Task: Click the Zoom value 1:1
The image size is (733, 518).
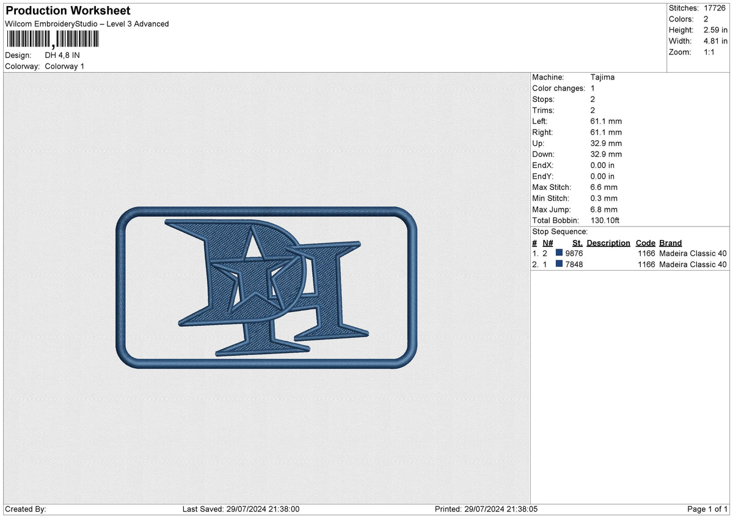Action: pyautogui.click(x=710, y=52)
